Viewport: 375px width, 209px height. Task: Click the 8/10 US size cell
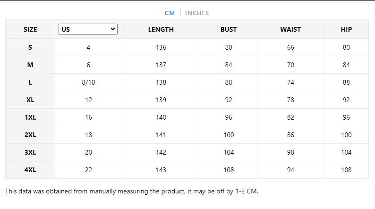click(x=88, y=82)
